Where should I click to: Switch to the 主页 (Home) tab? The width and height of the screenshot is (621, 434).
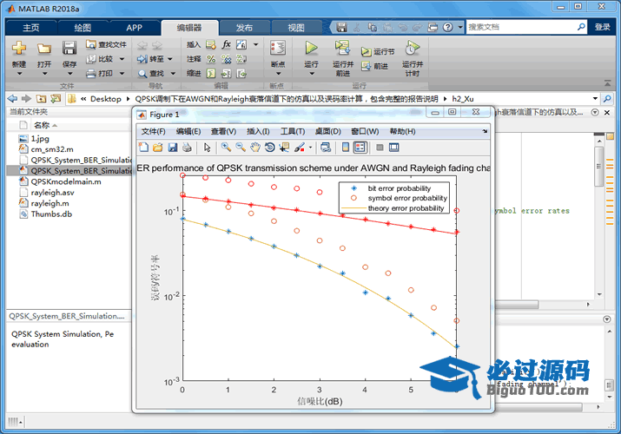31,28
